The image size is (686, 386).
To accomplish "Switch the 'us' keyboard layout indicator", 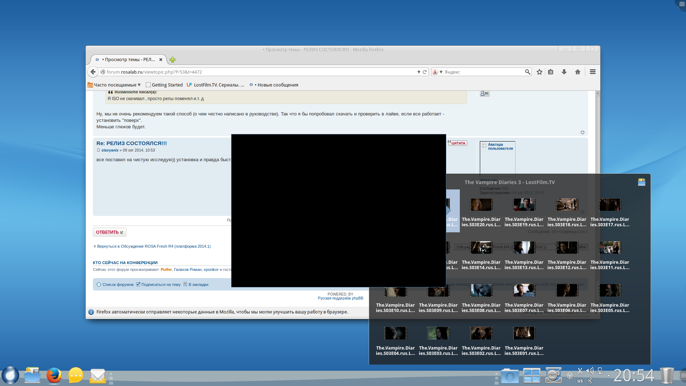I will point(580,381).
